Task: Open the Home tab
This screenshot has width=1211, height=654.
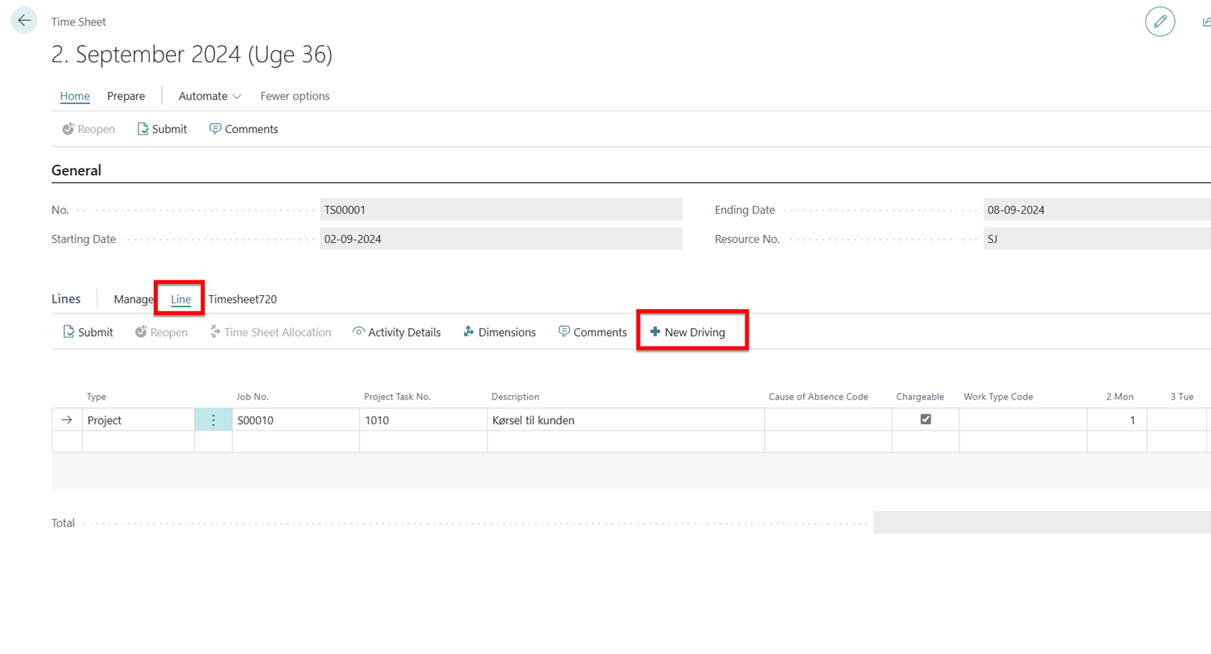Action: 75,96
